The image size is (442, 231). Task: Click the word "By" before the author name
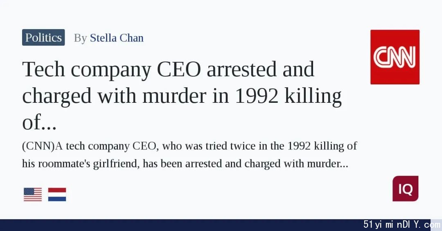(x=80, y=38)
